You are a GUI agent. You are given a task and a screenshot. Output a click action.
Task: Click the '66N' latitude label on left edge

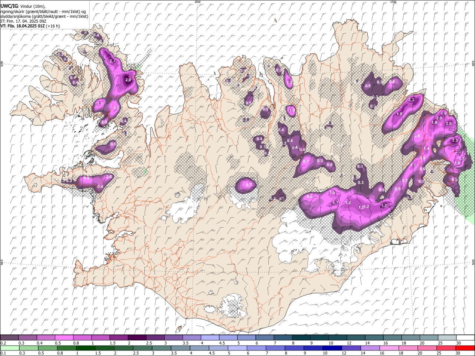click(x=2, y=64)
